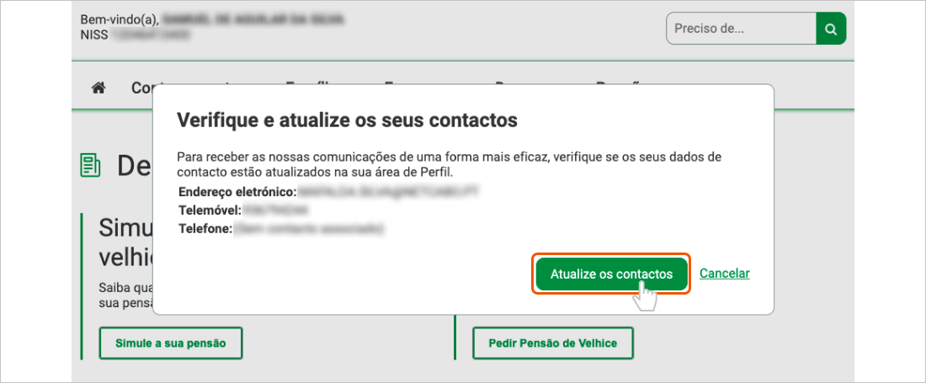Click the "Bem-vindo(a)" welcome text
The image size is (926, 383).
coord(118,19)
